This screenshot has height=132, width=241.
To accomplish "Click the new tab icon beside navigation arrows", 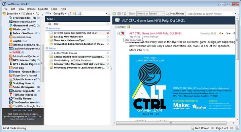I will tap(124, 14).
